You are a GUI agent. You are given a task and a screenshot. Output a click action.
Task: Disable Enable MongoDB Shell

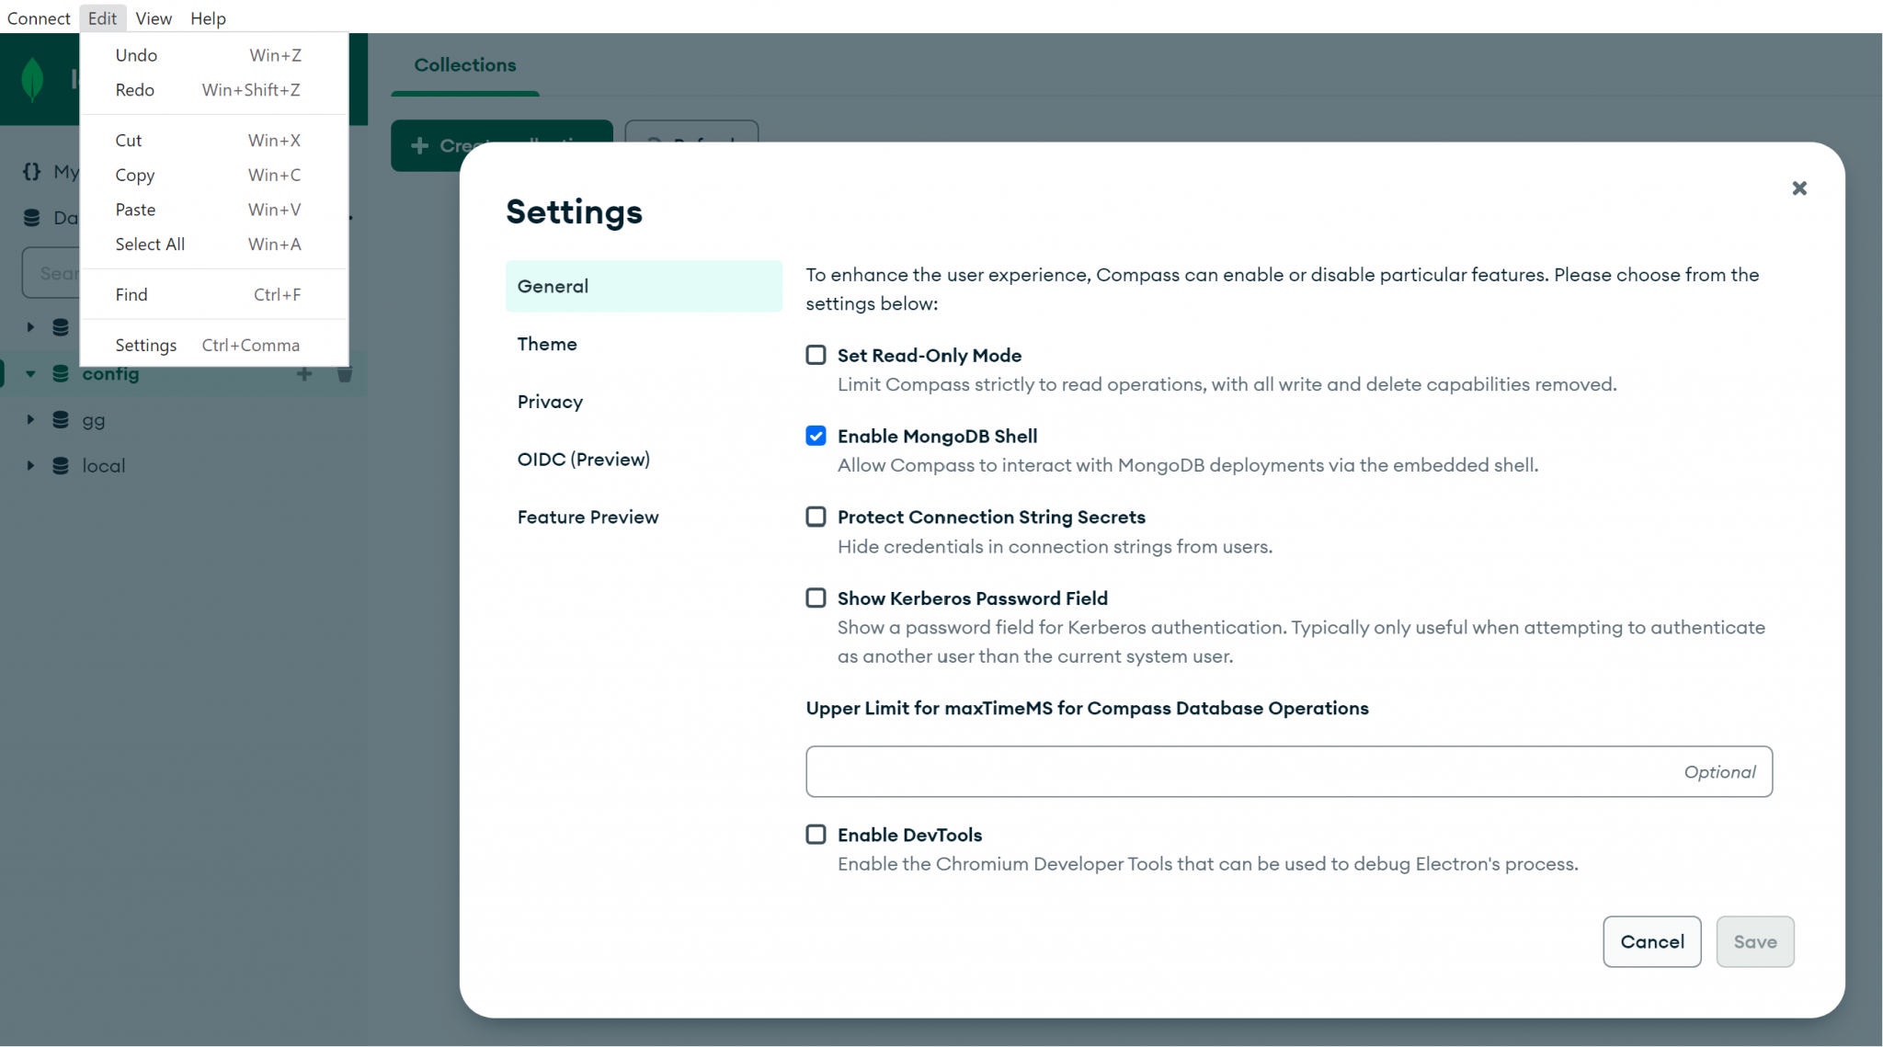coord(816,436)
